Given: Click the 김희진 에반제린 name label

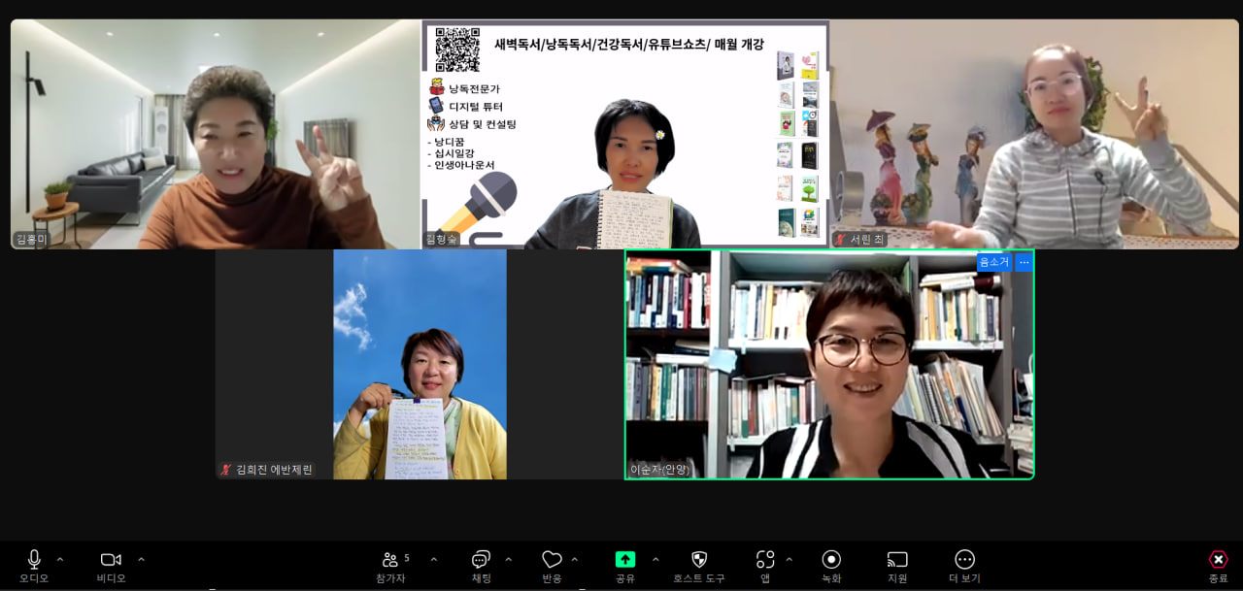Looking at the screenshot, I should click(x=267, y=470).
